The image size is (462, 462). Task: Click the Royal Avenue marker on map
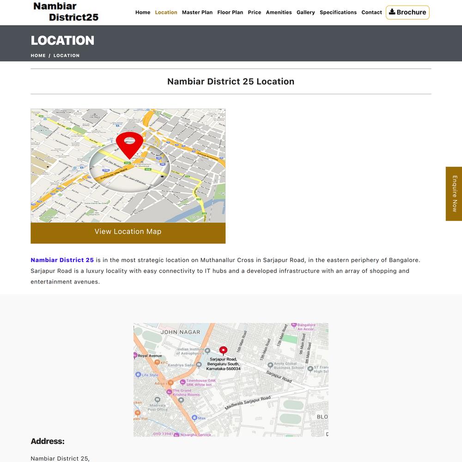(135, 355)
